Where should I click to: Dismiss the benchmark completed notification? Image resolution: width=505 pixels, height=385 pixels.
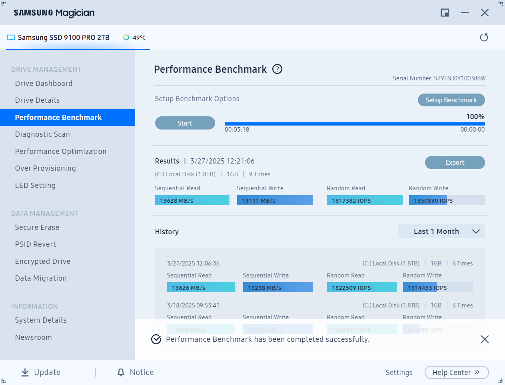[485, 339]
